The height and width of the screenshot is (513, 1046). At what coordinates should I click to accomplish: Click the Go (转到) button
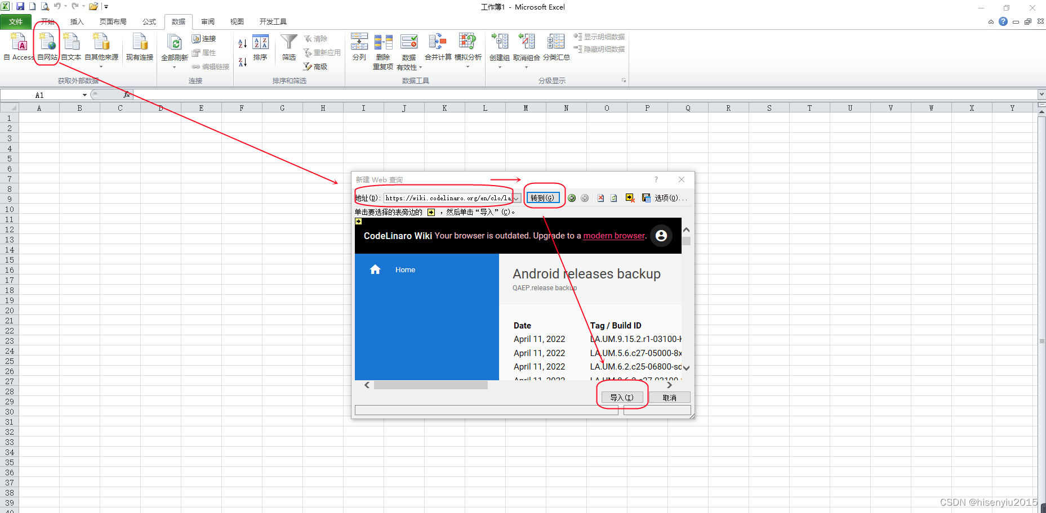(543, 198)
